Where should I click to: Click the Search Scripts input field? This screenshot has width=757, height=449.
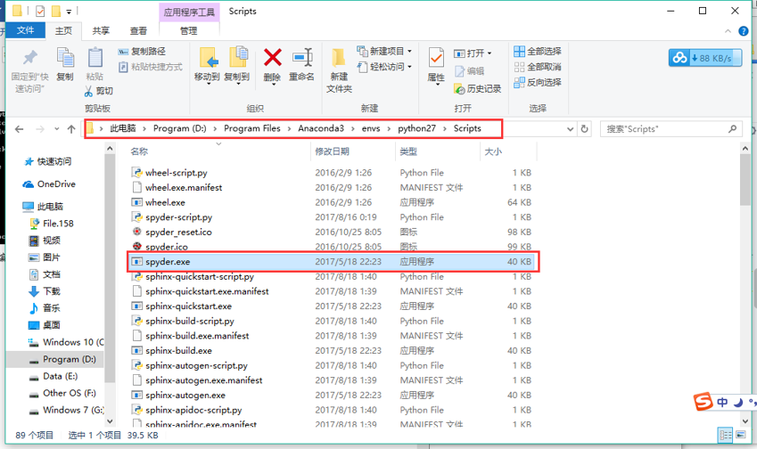(671, 129)
